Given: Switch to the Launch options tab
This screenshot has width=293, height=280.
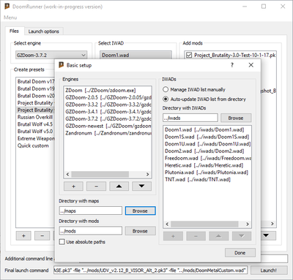Looking at the screenshot, I should click(x=43, y=31).
